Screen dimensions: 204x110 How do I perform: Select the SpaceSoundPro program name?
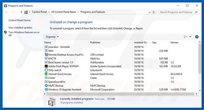coord(57,82)
